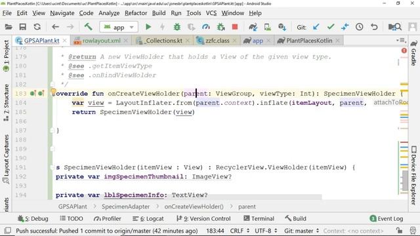Viewport: 420px width, 236px height.
Task: Open the VCS menu
Action: [x=211, y=13]
